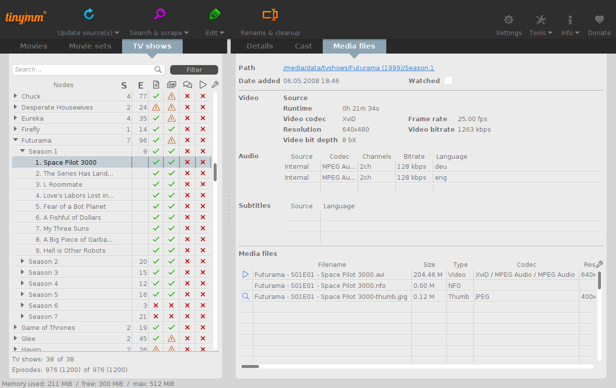Click the red NFO cross for Season 7
The height and width of the screenshot is (388, 616).
click(156, 316)
